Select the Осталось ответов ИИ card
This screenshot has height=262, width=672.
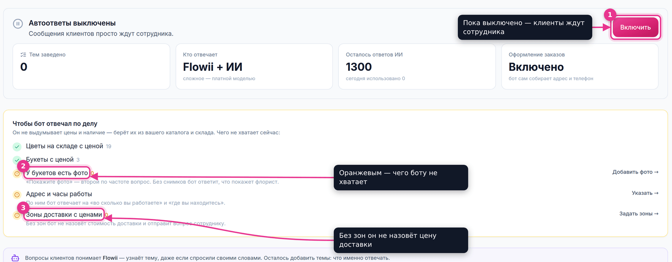point(417,66)
